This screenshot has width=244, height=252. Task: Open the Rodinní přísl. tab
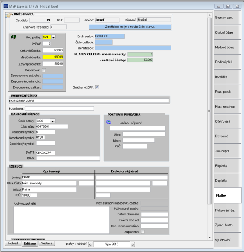(228, 62)
